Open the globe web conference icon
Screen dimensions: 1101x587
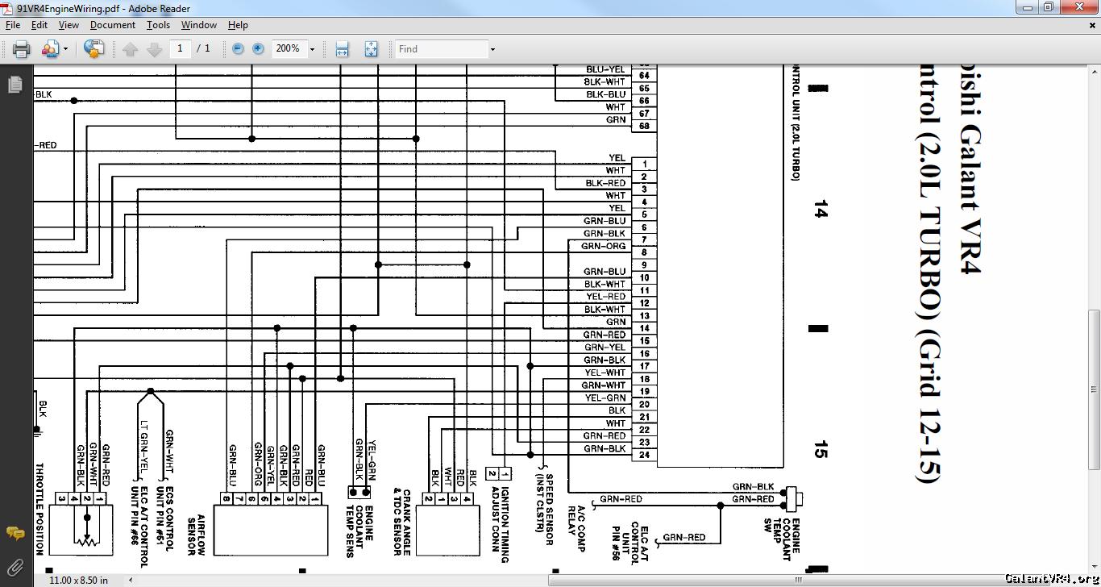[x=93, y=49]
